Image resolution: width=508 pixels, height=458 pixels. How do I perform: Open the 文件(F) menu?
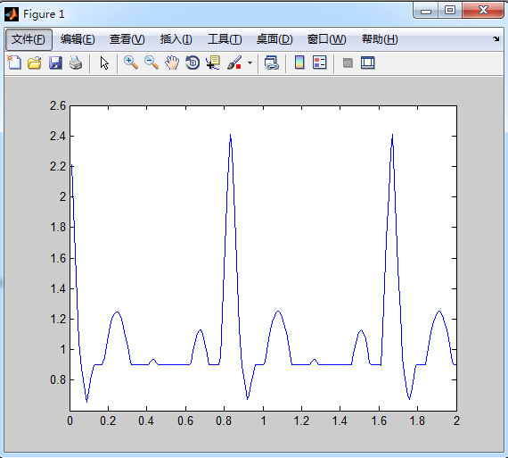pyautogui.click(x=29, y=39)
